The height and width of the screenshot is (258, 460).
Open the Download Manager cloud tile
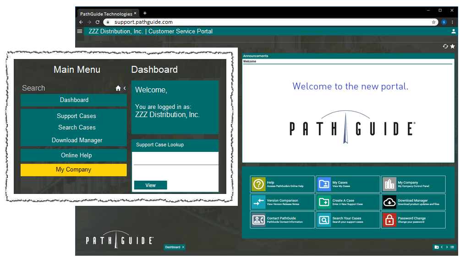click(x=413, y=202)
